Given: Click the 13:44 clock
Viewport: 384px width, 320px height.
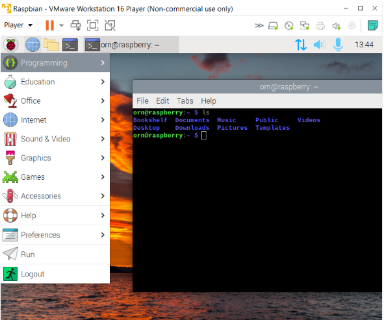Looking at the screenshot, I should coord(364,45).
